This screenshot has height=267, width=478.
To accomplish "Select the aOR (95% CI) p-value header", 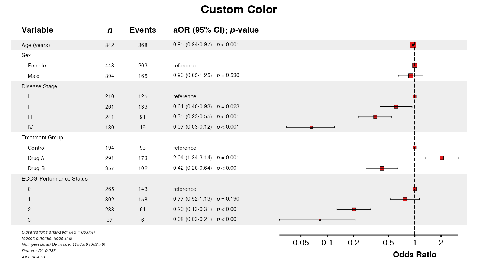I will point(216,30).
